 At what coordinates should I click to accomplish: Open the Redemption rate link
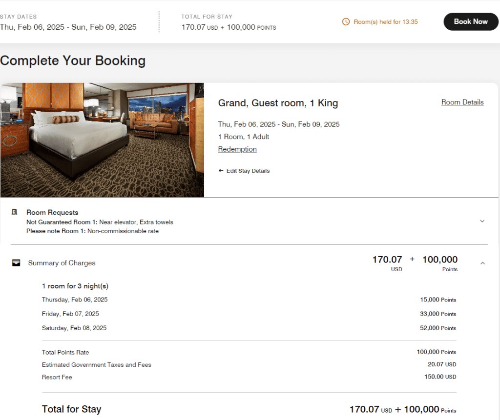(237, 149)
